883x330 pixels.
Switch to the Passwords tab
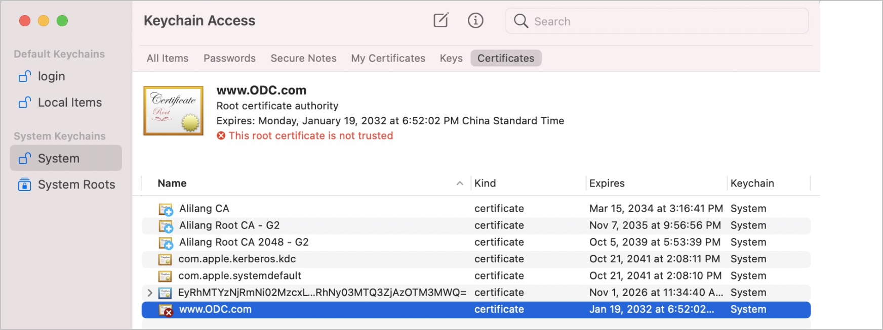(x=229, y=58)
